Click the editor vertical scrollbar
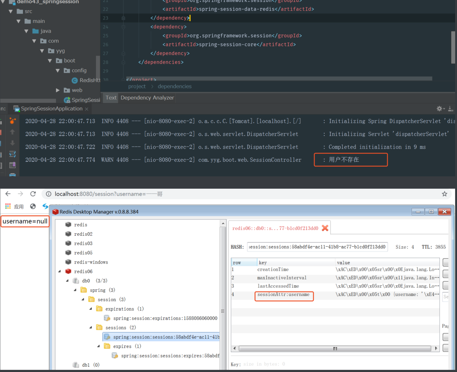457x372 pixels. 453,47
